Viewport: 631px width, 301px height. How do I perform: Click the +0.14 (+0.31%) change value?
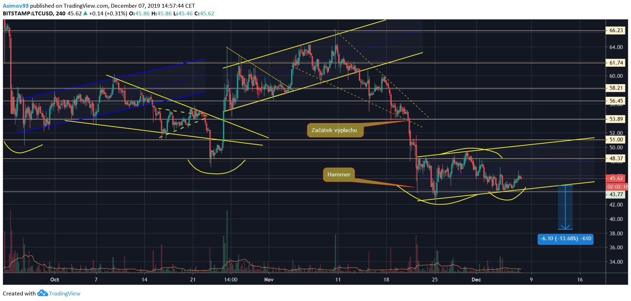108,13
